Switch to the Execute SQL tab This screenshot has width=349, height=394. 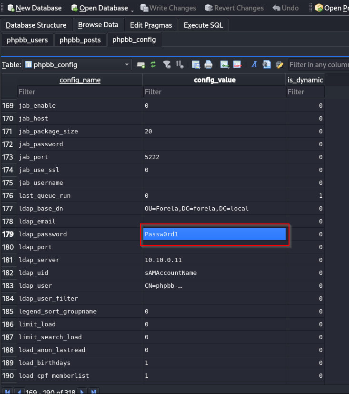pos(203,25)
